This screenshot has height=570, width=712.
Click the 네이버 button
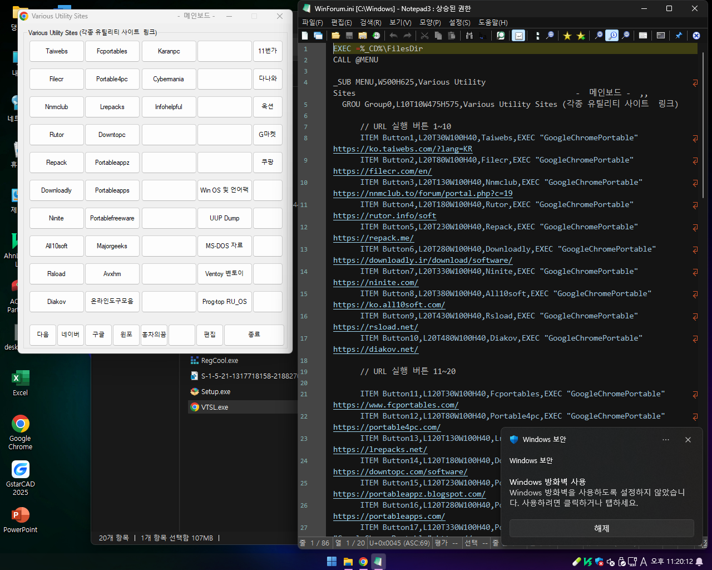[x=71, y=335]
